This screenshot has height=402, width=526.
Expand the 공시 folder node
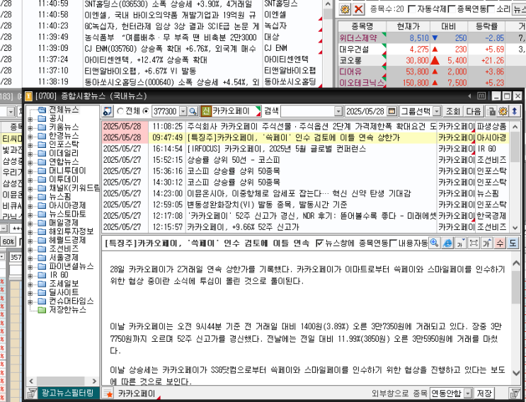[x=30, y=119]
